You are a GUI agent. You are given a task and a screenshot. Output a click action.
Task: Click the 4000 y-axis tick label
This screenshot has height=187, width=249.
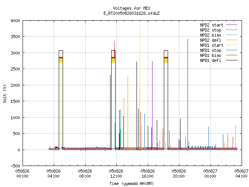[16, 21]
